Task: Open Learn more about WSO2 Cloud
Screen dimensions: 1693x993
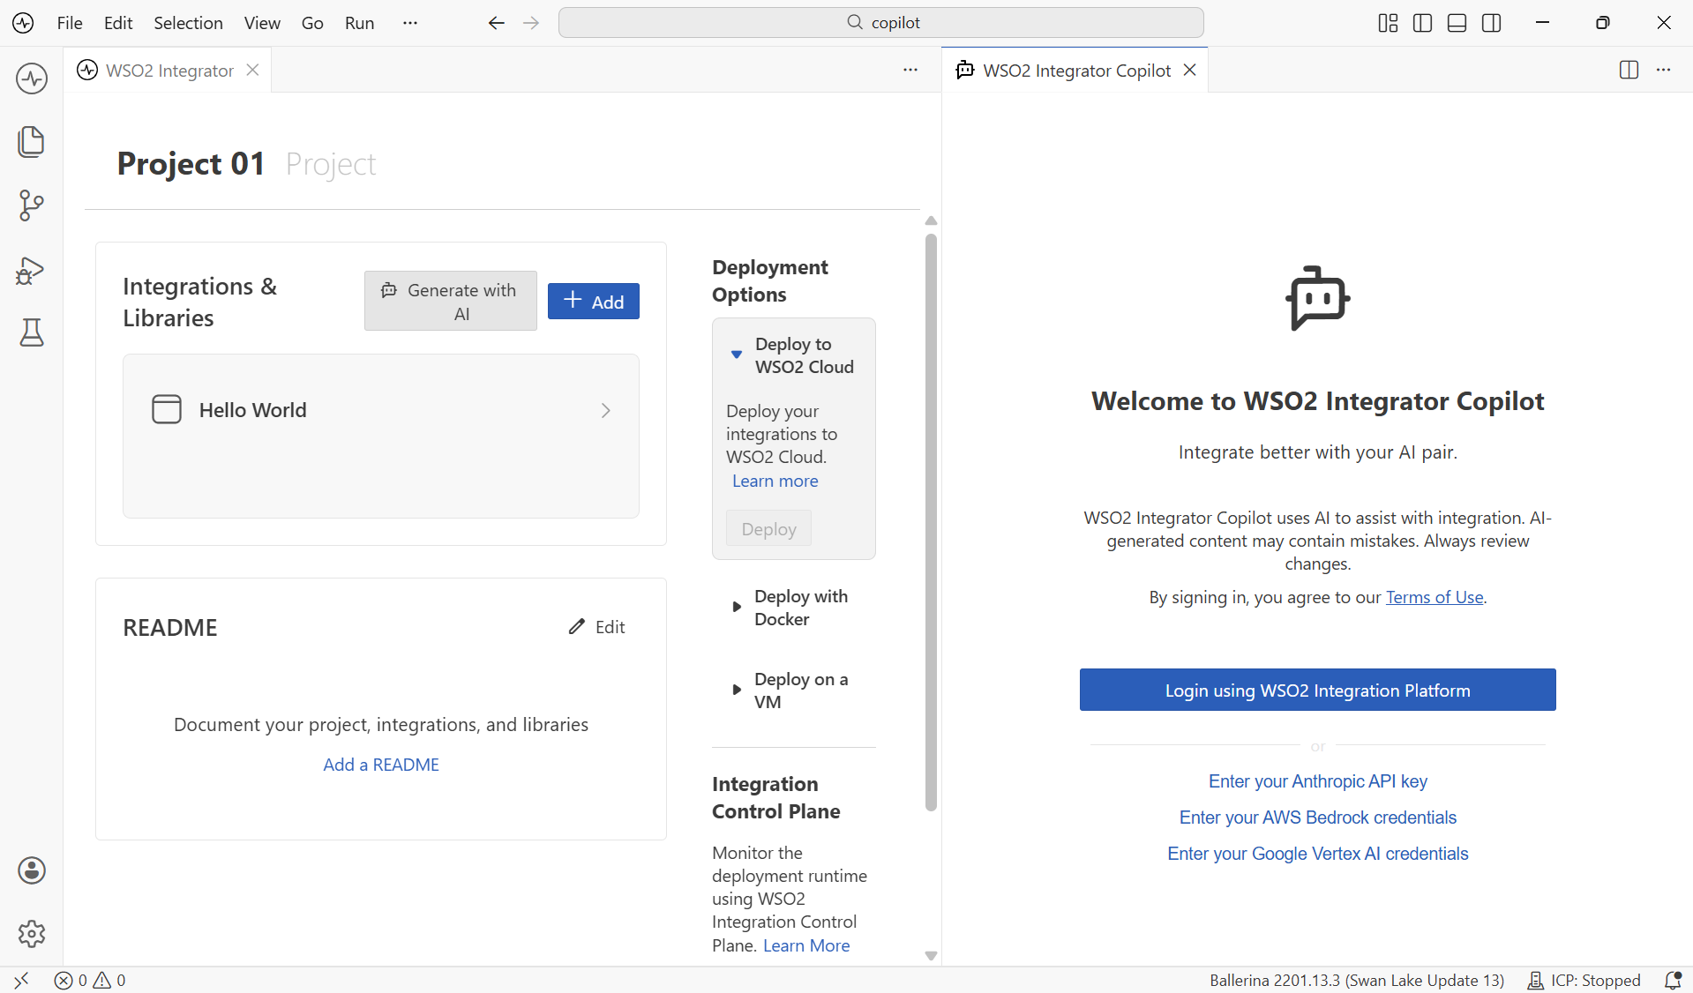Action: point(775,481)
